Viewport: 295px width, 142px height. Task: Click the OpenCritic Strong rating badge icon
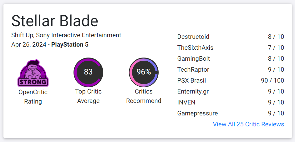click(x=33, y=73)
